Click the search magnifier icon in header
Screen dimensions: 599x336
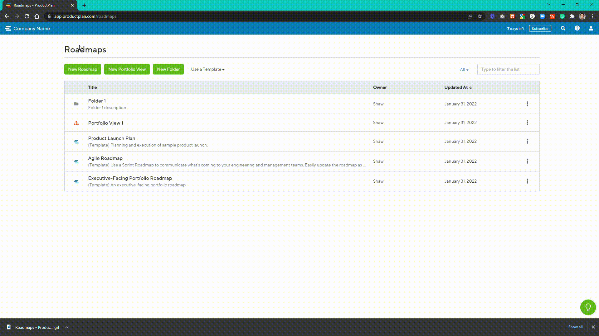pyautogui.click(x=563, y=28)
